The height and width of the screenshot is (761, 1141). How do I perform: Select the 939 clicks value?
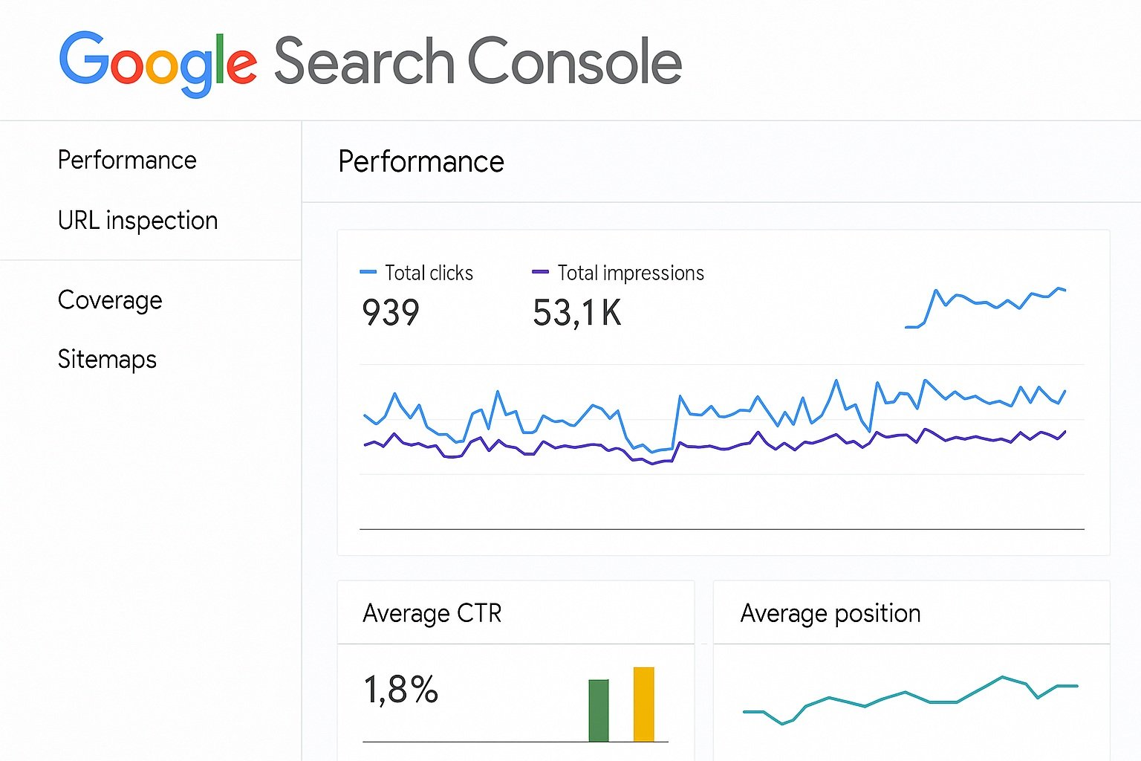click(x=391, y=312)
